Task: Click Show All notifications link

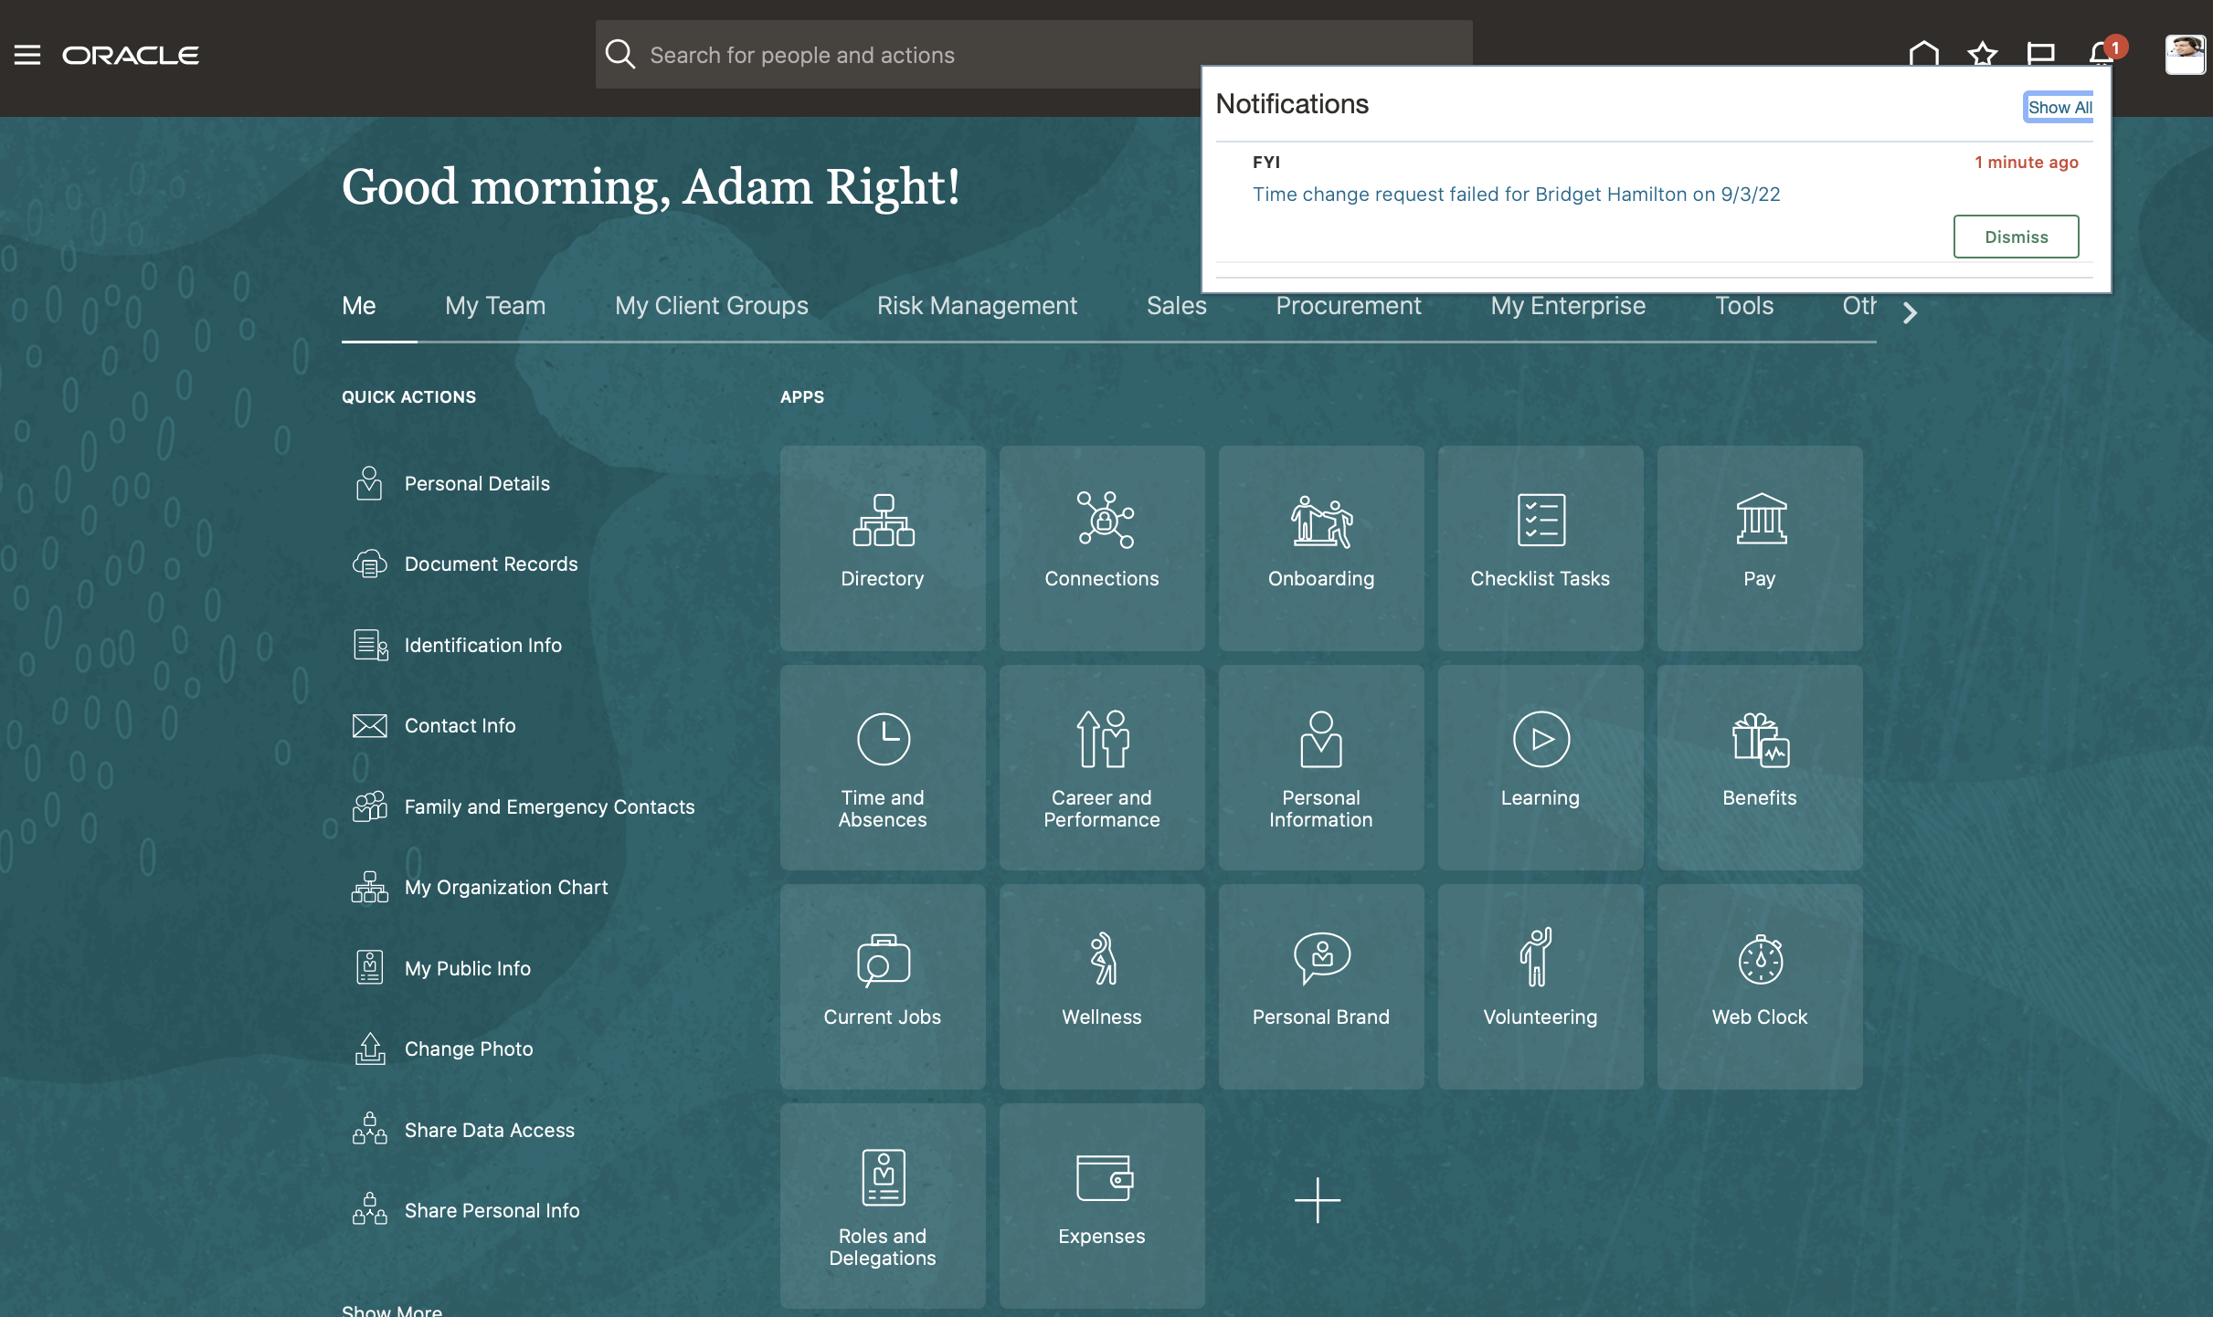Action: (x=2059, y=107)
